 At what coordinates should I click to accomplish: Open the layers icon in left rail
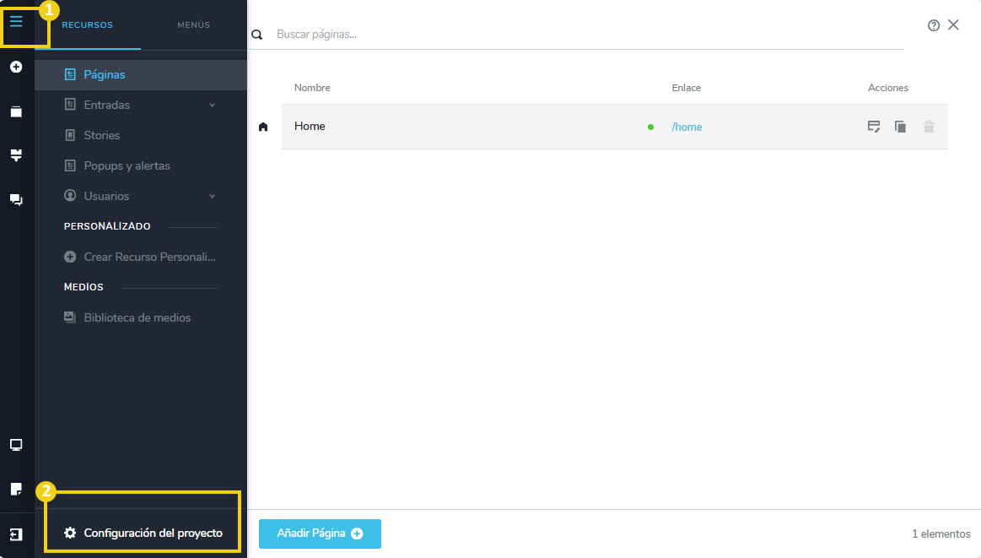(x=16, y=111)
